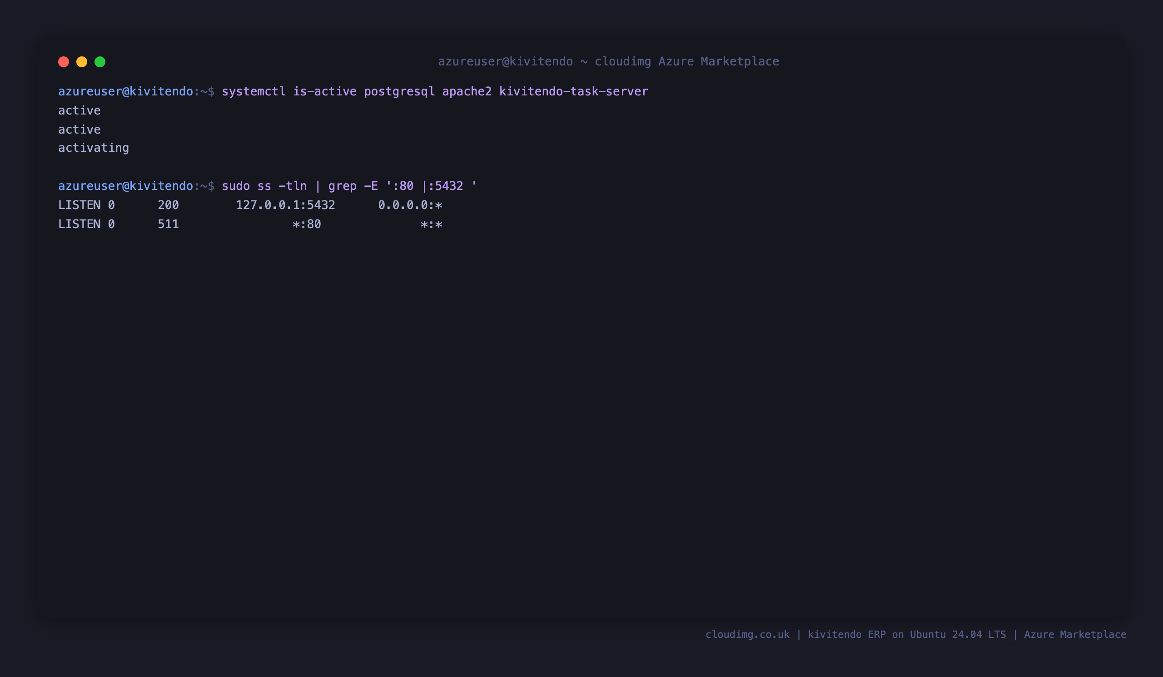
Task: Click the green maximize window dot
Action: pyautogui.click(x=100, y=62)
